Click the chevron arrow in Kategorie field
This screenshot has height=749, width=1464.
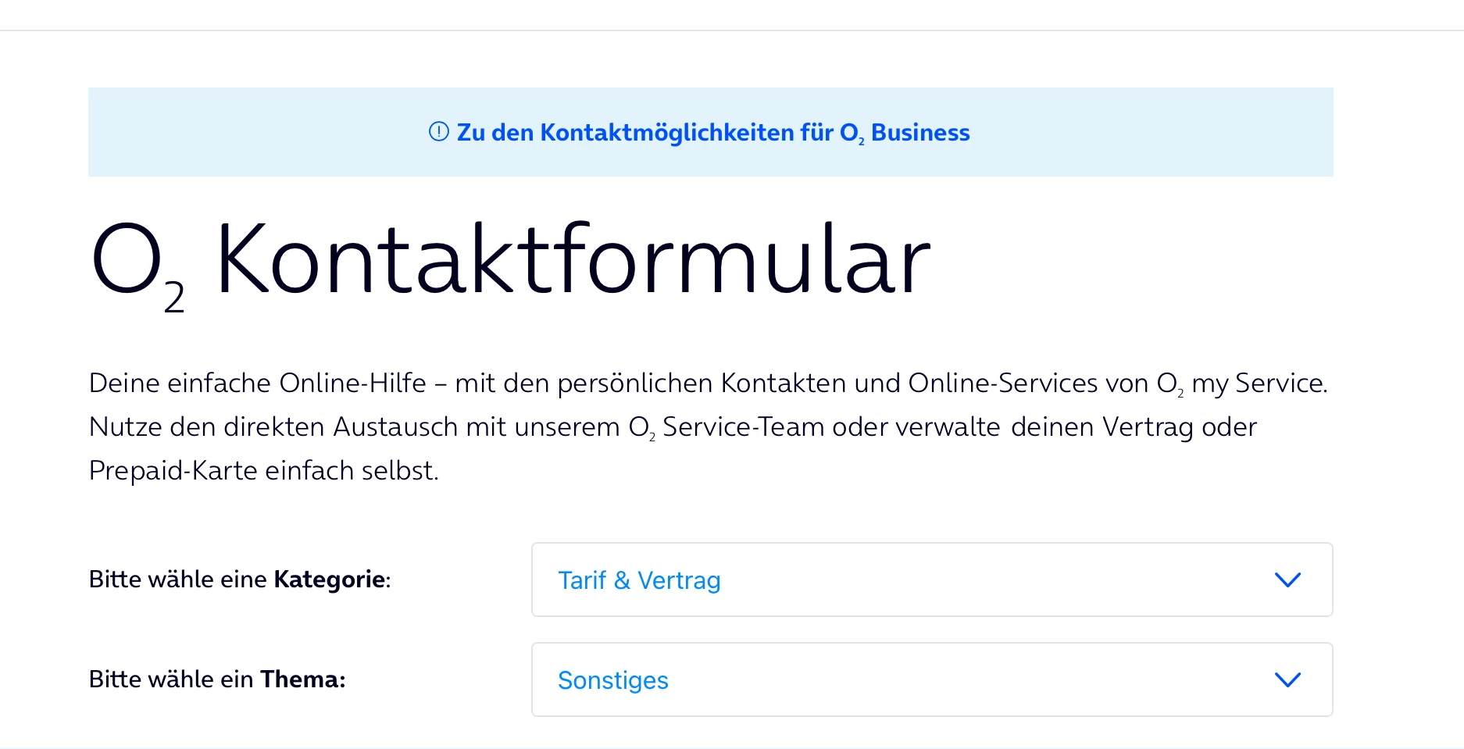tap(1287, 580)
